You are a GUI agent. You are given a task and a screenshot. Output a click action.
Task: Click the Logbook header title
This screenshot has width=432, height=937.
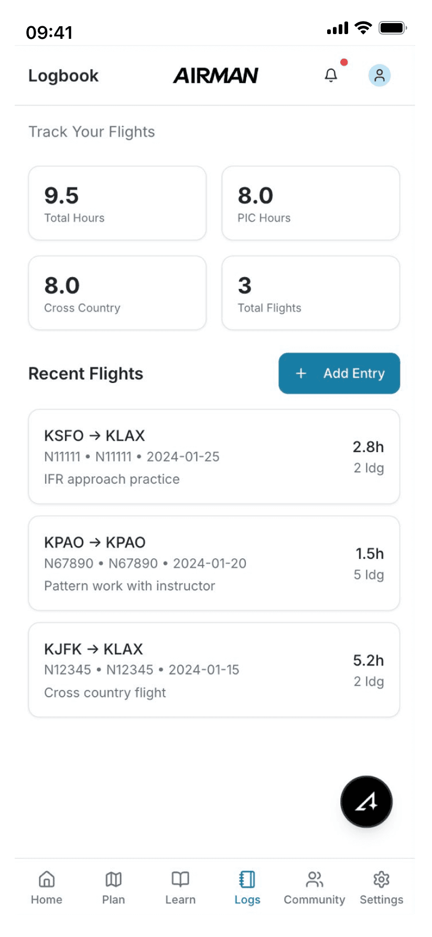(x=63, y=76)
